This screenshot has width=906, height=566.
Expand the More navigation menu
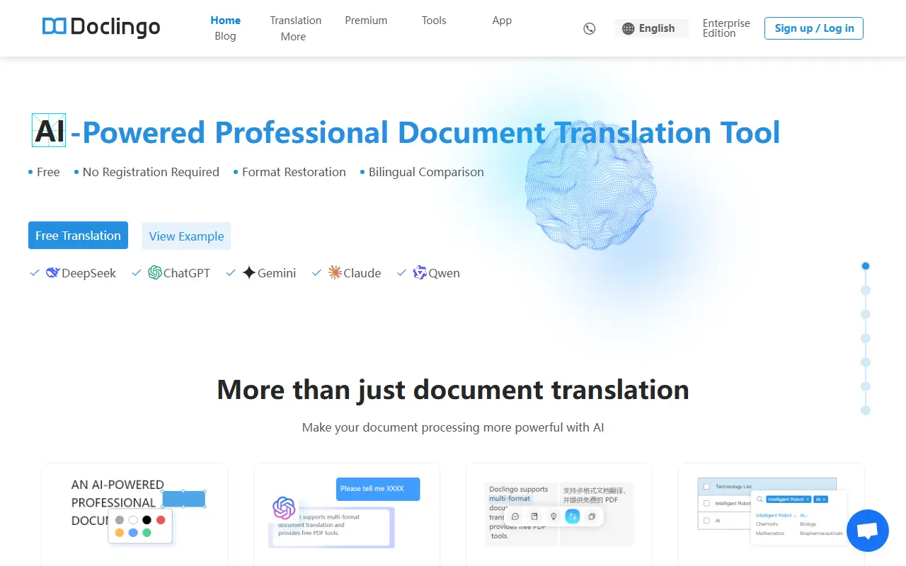[x=293, y=37]
